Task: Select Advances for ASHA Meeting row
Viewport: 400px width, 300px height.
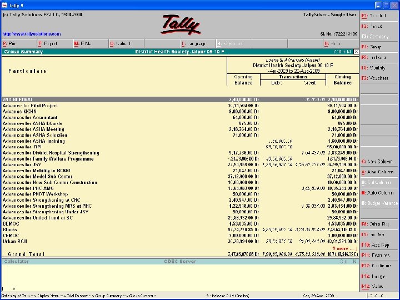Action: [180, 129]
